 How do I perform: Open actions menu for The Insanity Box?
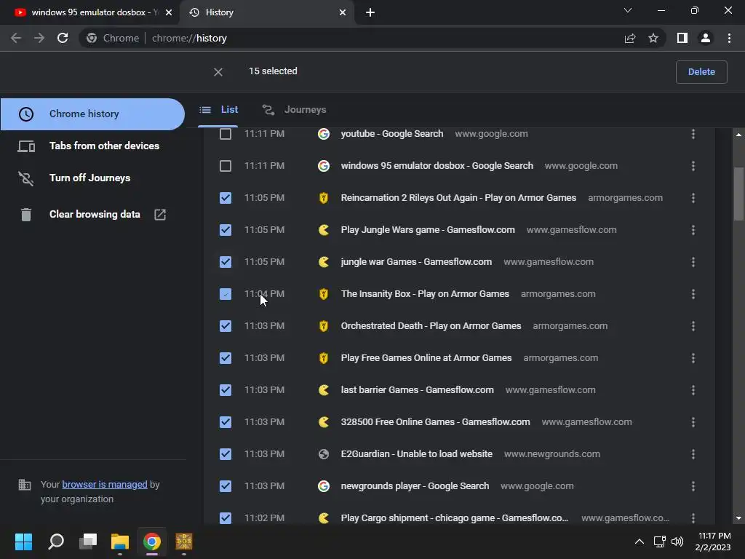(x=693, y=294)
